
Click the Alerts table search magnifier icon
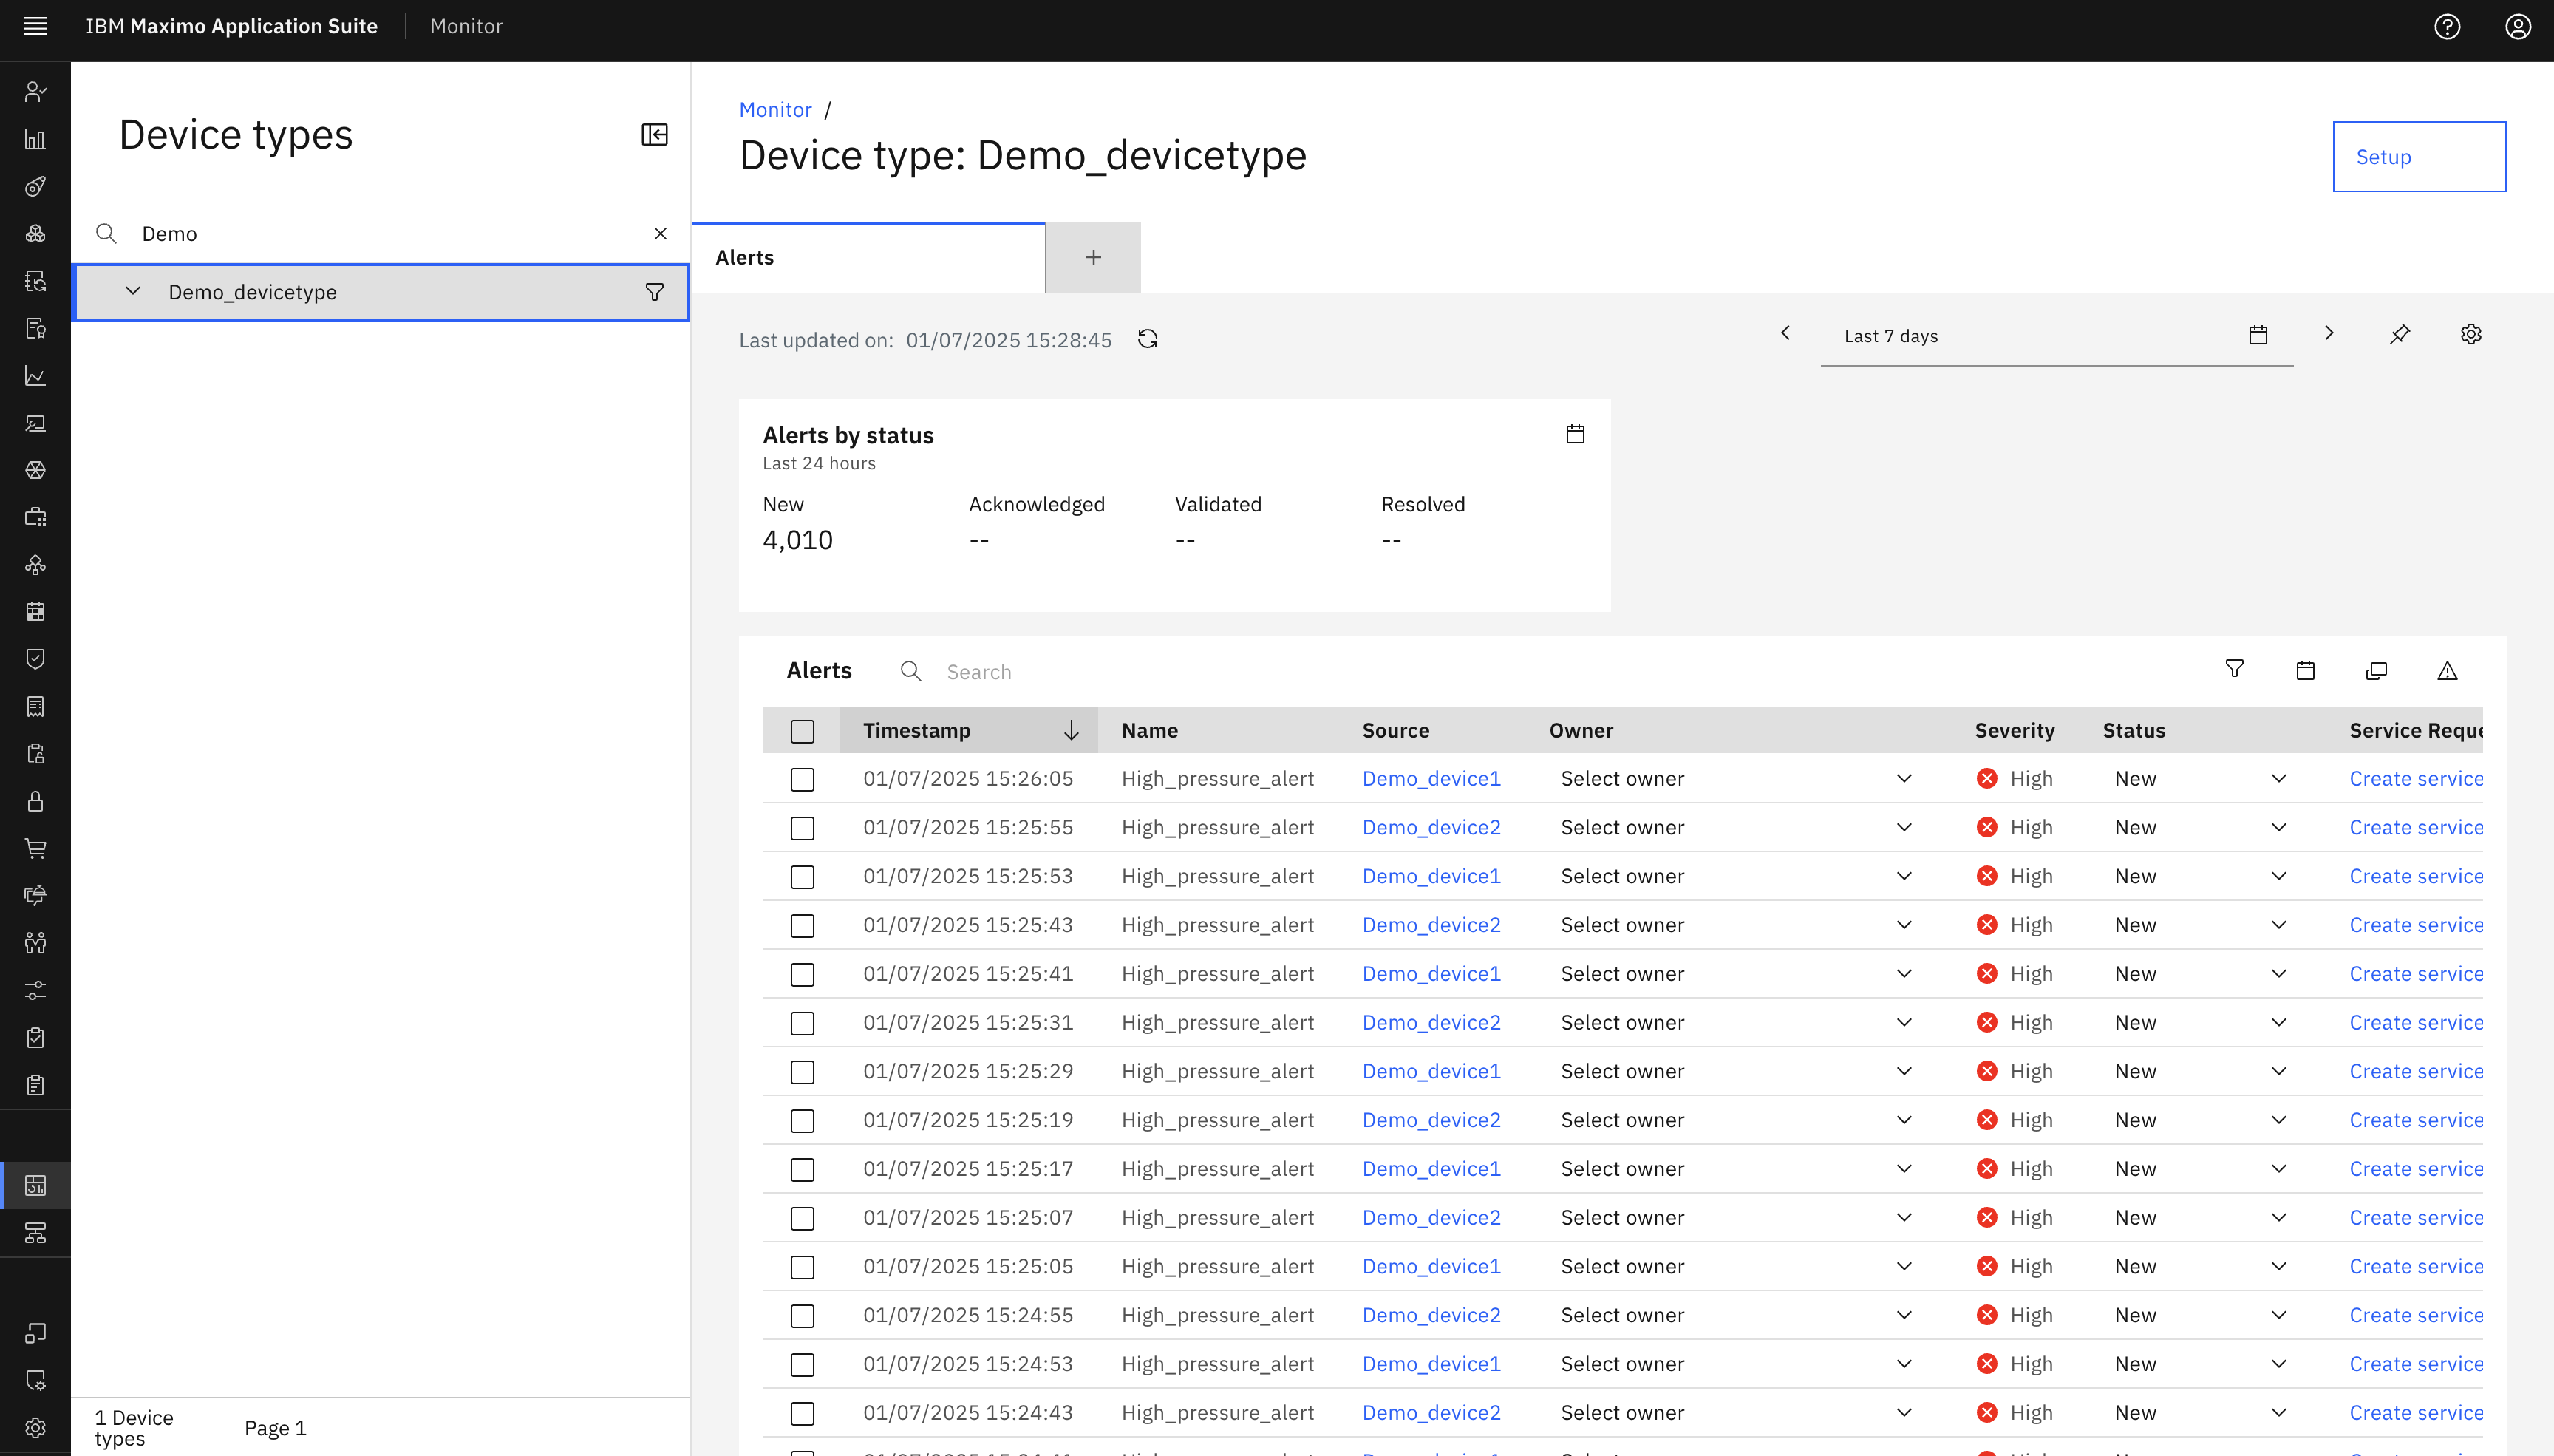point(910,671)
